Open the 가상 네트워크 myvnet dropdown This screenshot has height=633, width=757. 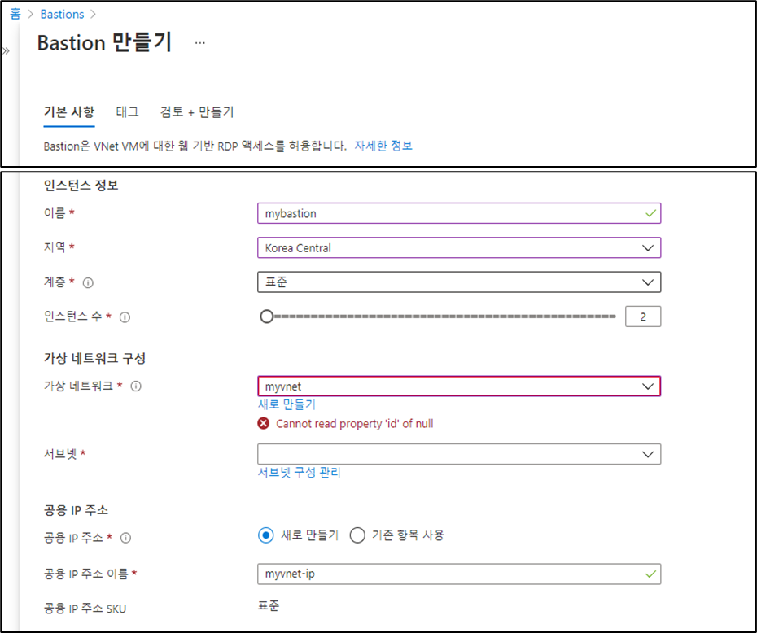pyautogui.click(x=459, y=386)
